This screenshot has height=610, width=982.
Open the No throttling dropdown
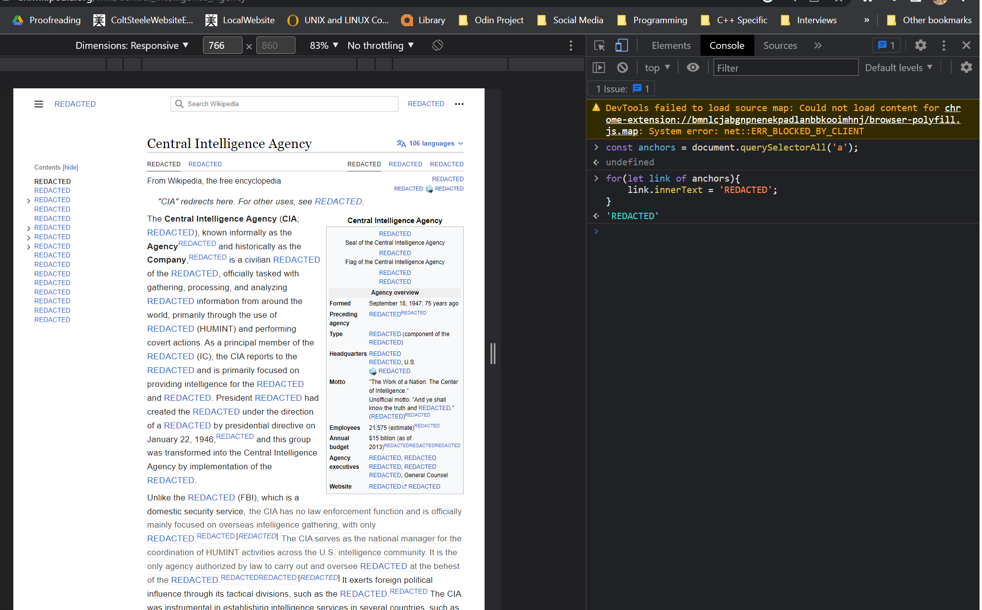[380, 45]
